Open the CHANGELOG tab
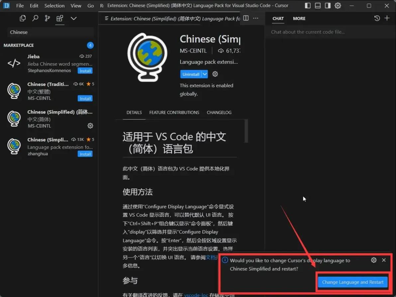This screenshot has width=396, height=297. click(219, 112)
